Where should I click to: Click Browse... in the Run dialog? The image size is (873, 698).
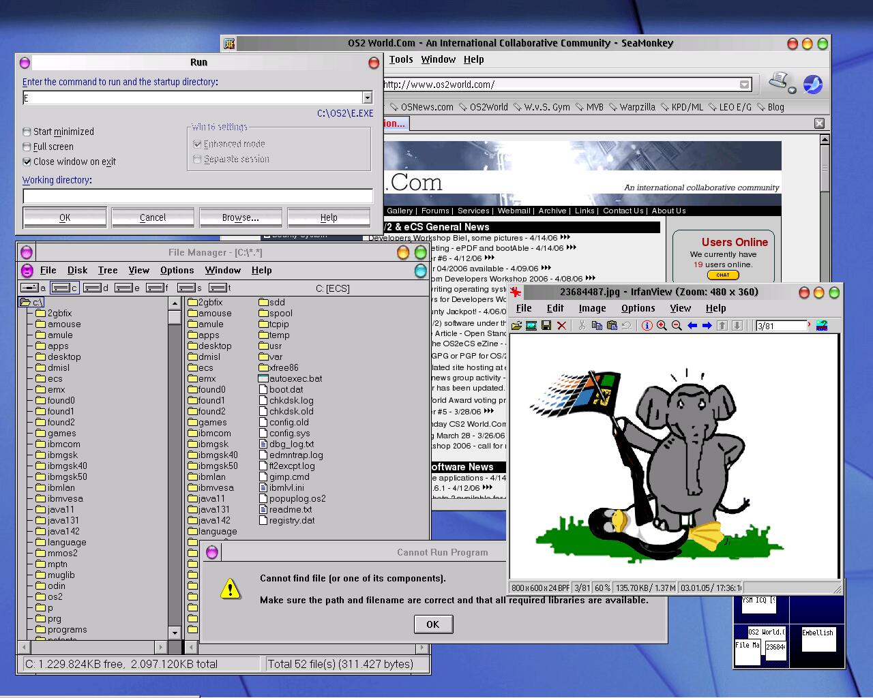coord(240,217)
